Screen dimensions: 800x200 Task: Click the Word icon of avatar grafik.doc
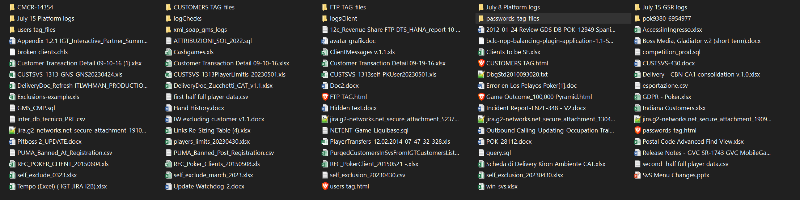[325, 41]
